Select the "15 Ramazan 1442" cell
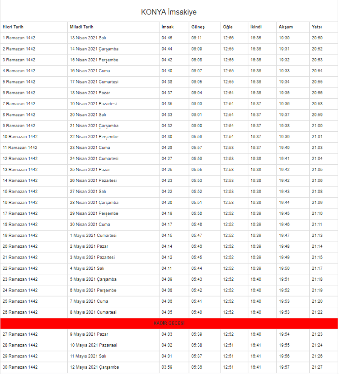Viewport: 339px width, 375px height. [x=20, y=192]
